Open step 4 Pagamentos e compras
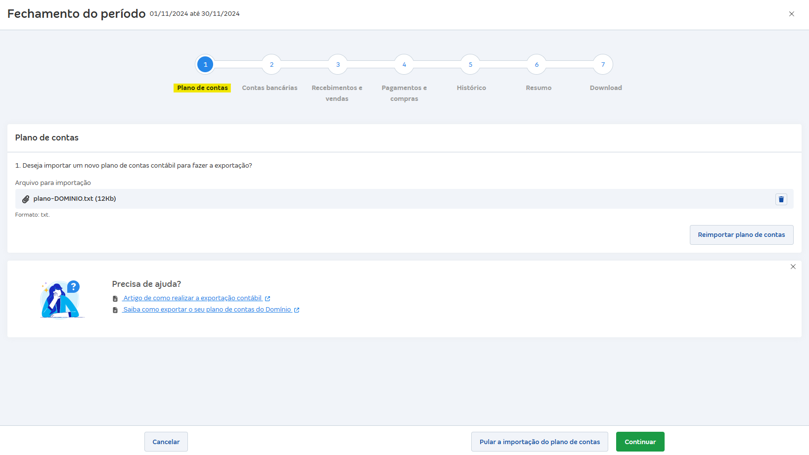The image size is (809, 455). 404,64
